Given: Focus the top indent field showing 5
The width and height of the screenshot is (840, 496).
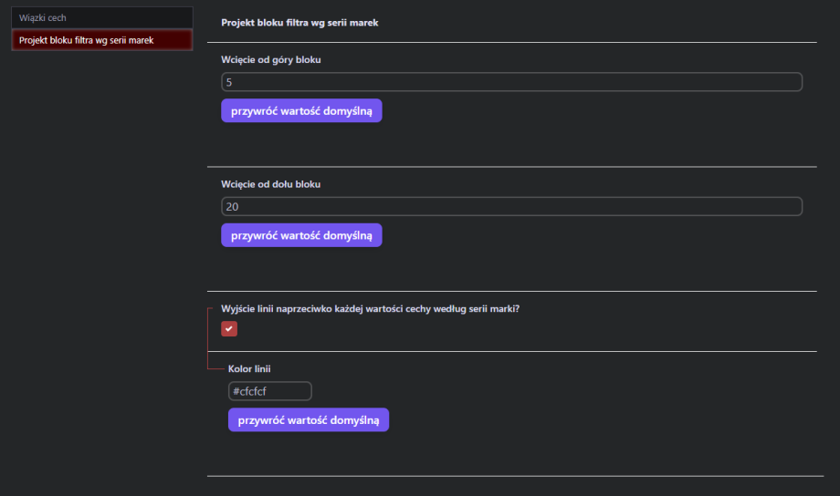Looking at the screenshot, I should tap(511, 82).
